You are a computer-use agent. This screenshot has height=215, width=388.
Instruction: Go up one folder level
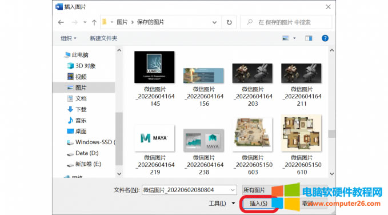(94, 22)
